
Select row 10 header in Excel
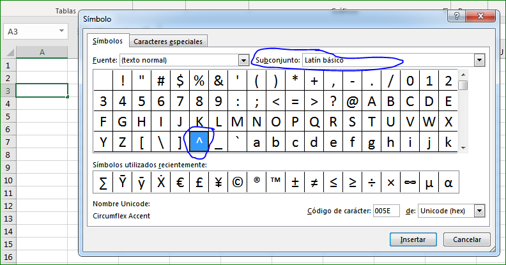pos(8,180)
